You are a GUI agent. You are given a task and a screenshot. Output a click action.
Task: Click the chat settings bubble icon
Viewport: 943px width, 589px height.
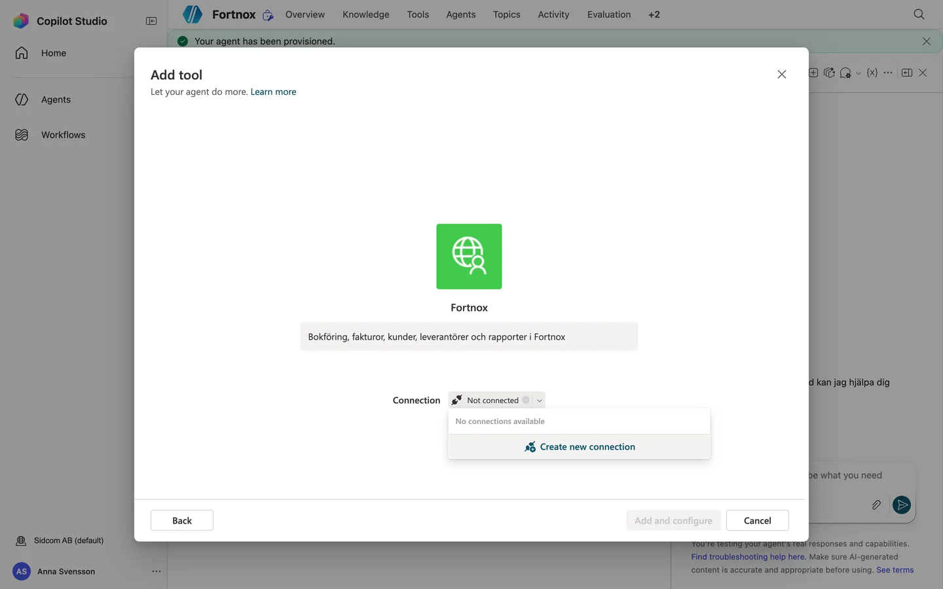click(845, 73)
